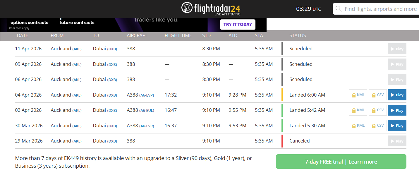The height and width of the screenshot is (175, 419).
Task: Play the 04 Apr 2026 flight
Action: pos(397,95)
